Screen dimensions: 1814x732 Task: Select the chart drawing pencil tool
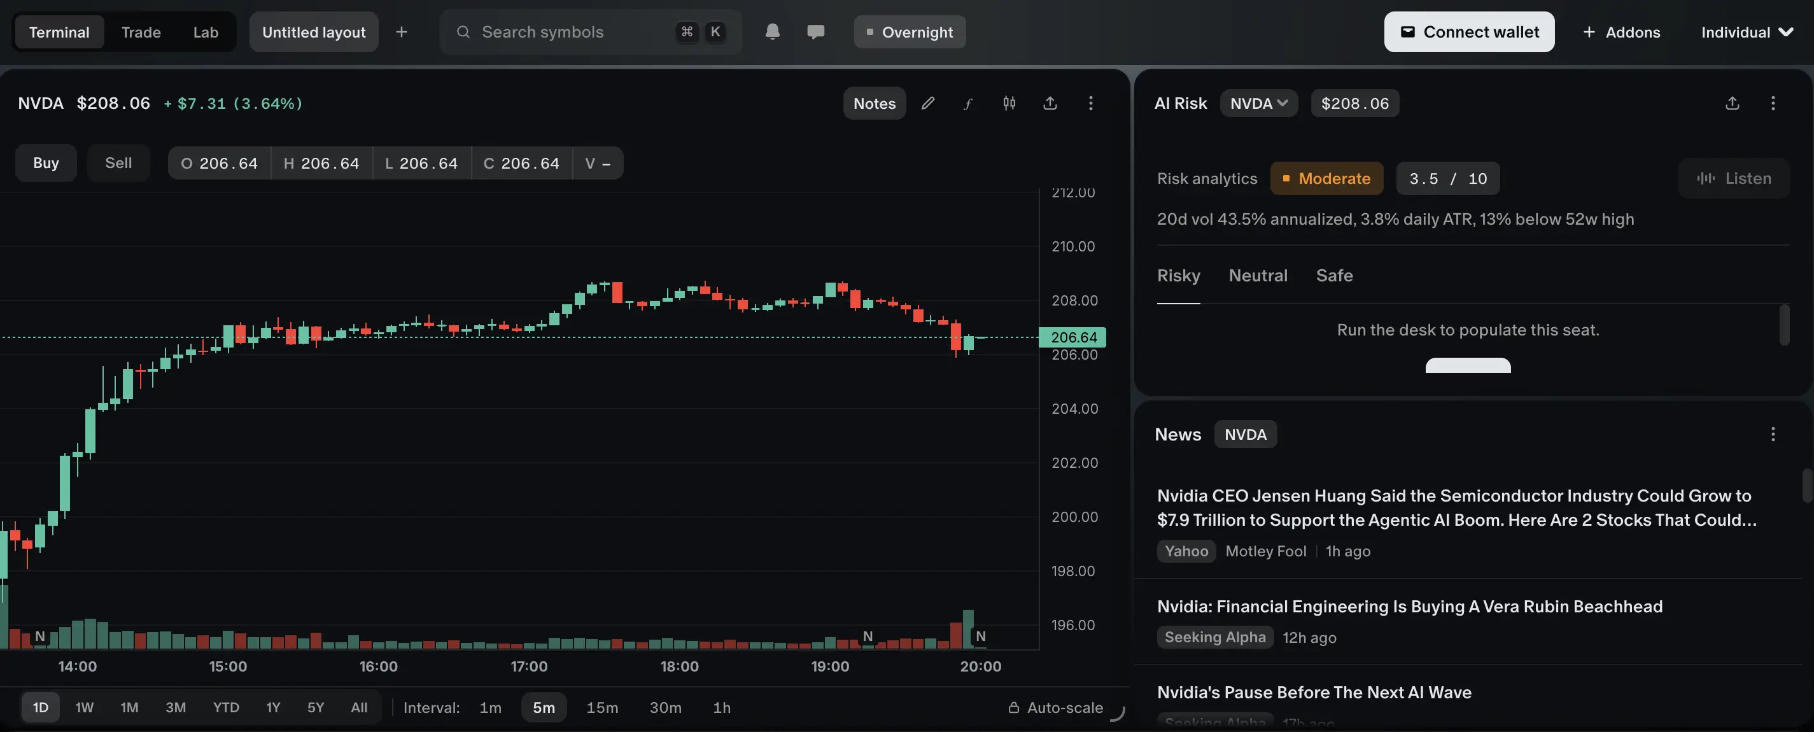point(928,103)
